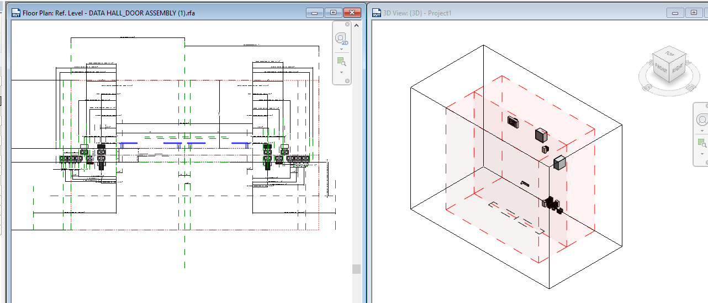Open steering wheel in 3D View navigation bar
708x303 pixels.
(x=702, y=120)
